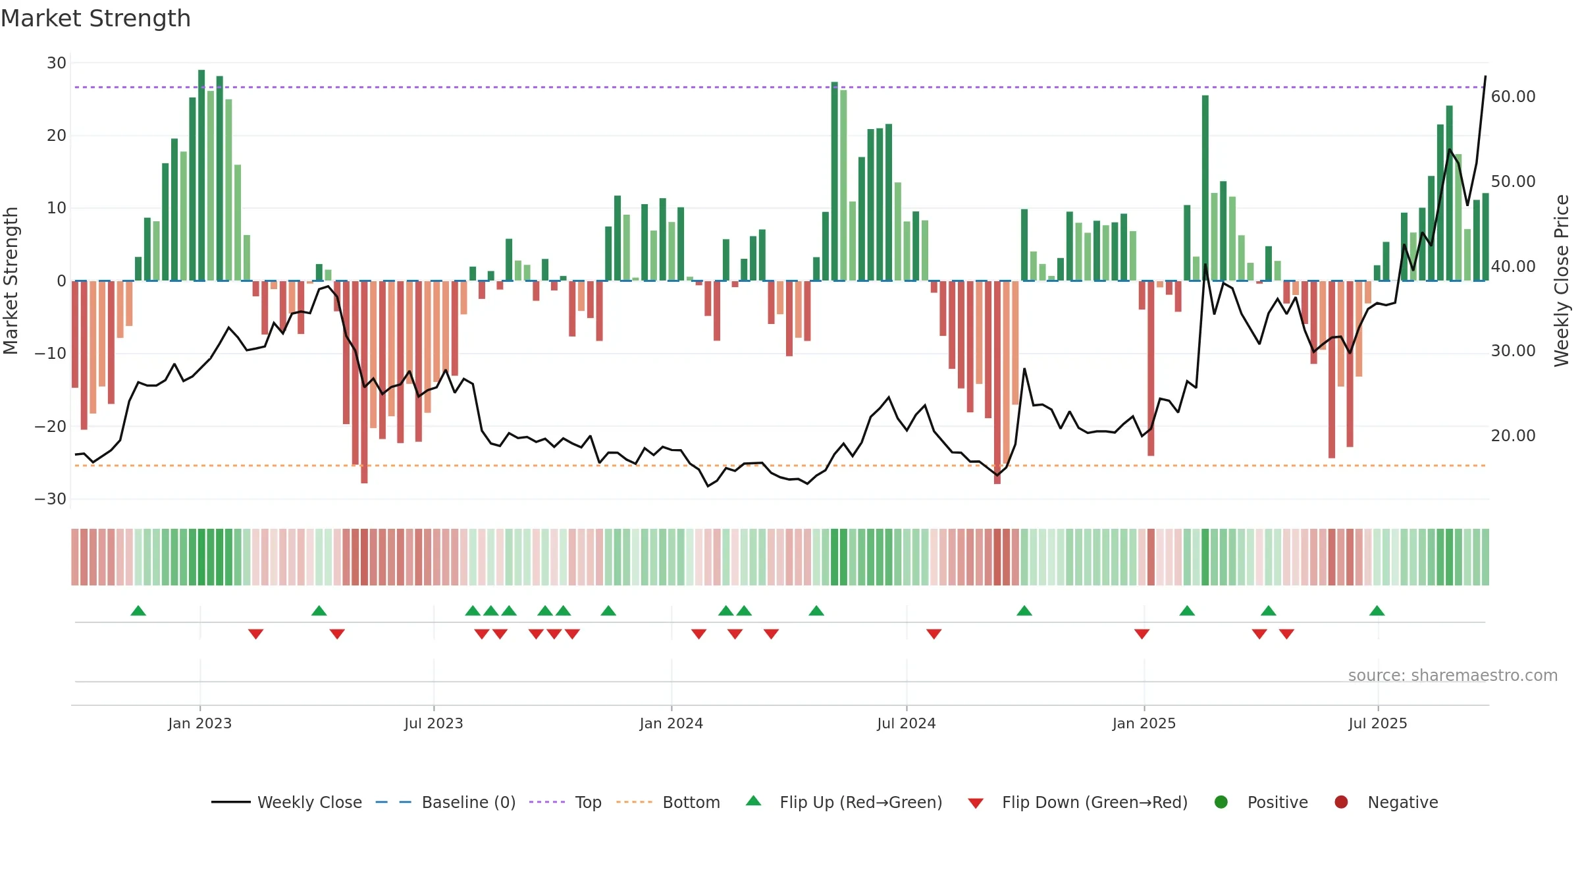Click the Jul 2025 x-axis label
This screenshot has height=889, width=1580.
(1378, 724)
